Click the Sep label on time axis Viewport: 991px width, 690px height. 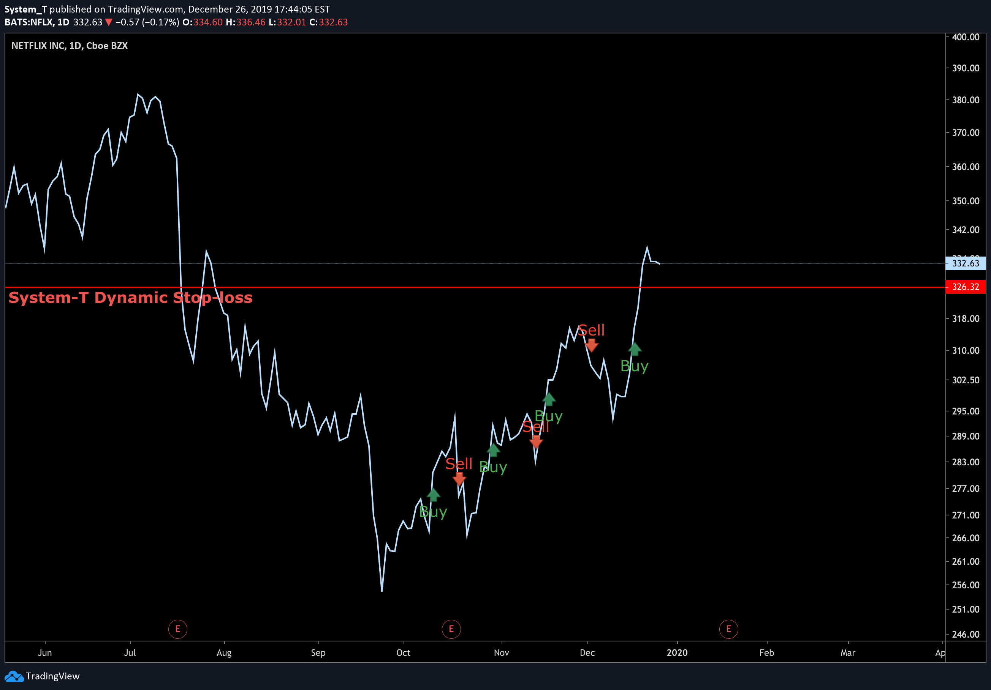pyautogui.click(x=318, y=653)
